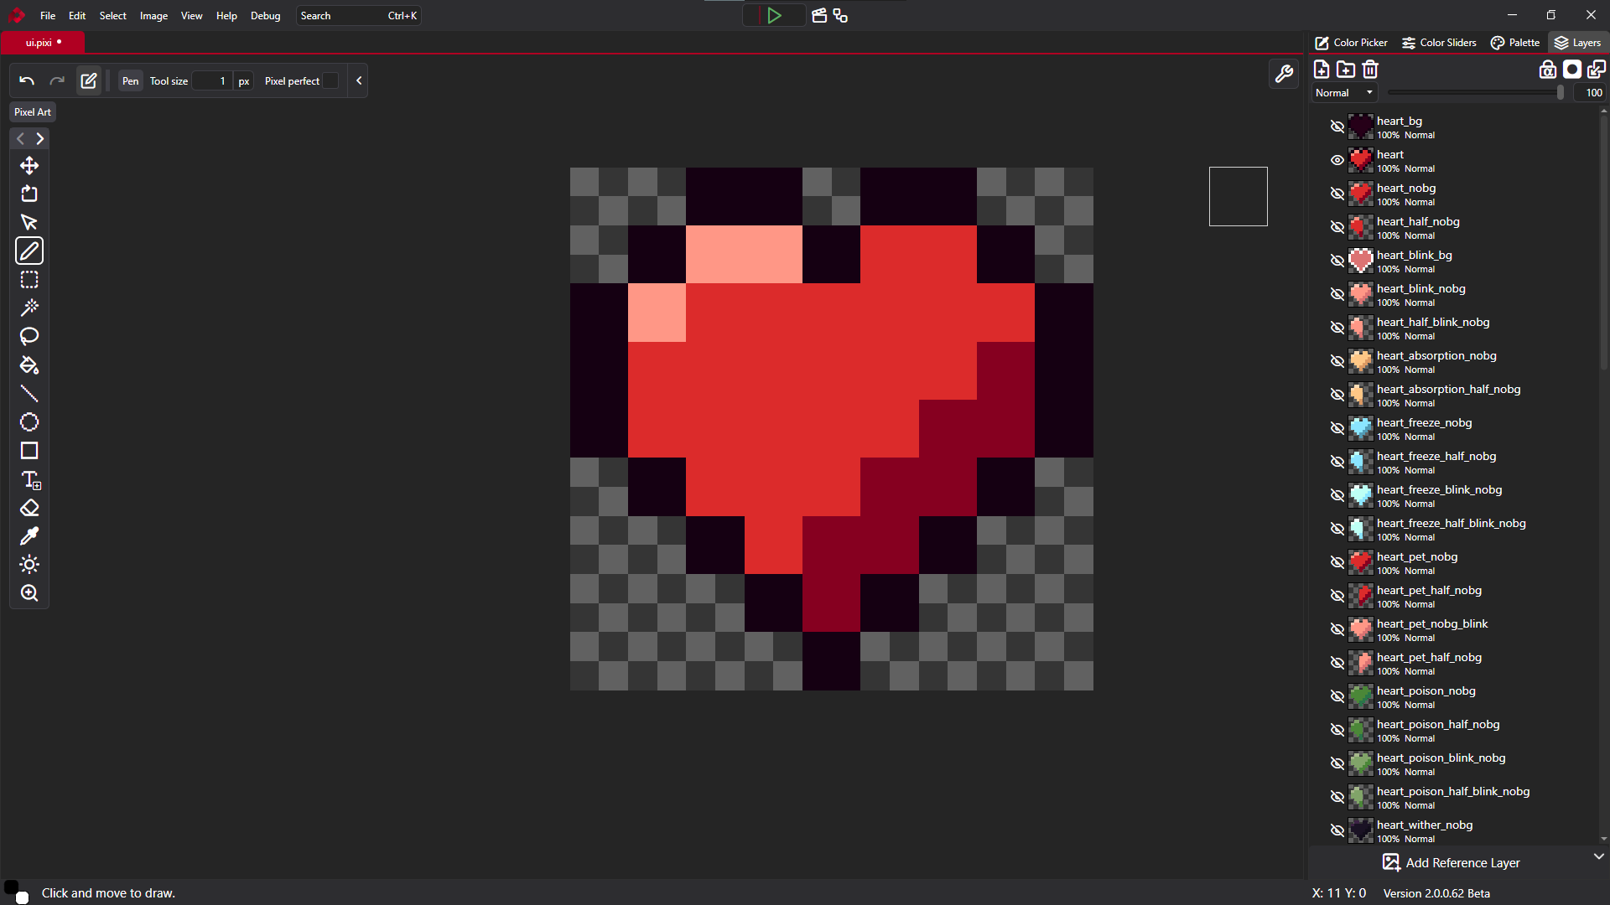The image size is (1610, 905).
Task: Show the heart_bg layer
Action: point(1337,127)
